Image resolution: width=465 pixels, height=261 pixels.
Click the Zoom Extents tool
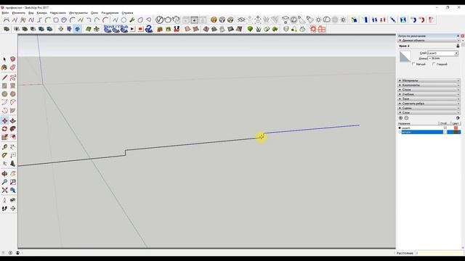4,190
